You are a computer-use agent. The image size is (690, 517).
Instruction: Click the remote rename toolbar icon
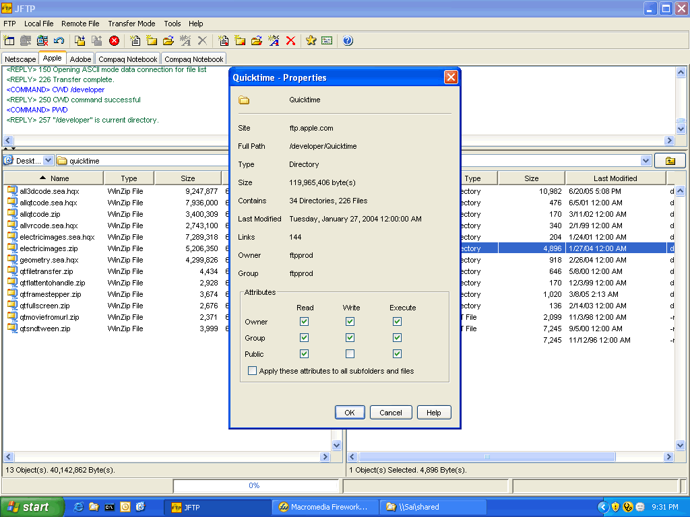(274, 41)
